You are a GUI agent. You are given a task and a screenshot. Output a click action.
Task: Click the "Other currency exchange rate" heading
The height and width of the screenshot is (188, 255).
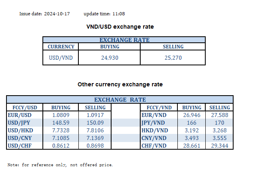pos(120,85)
